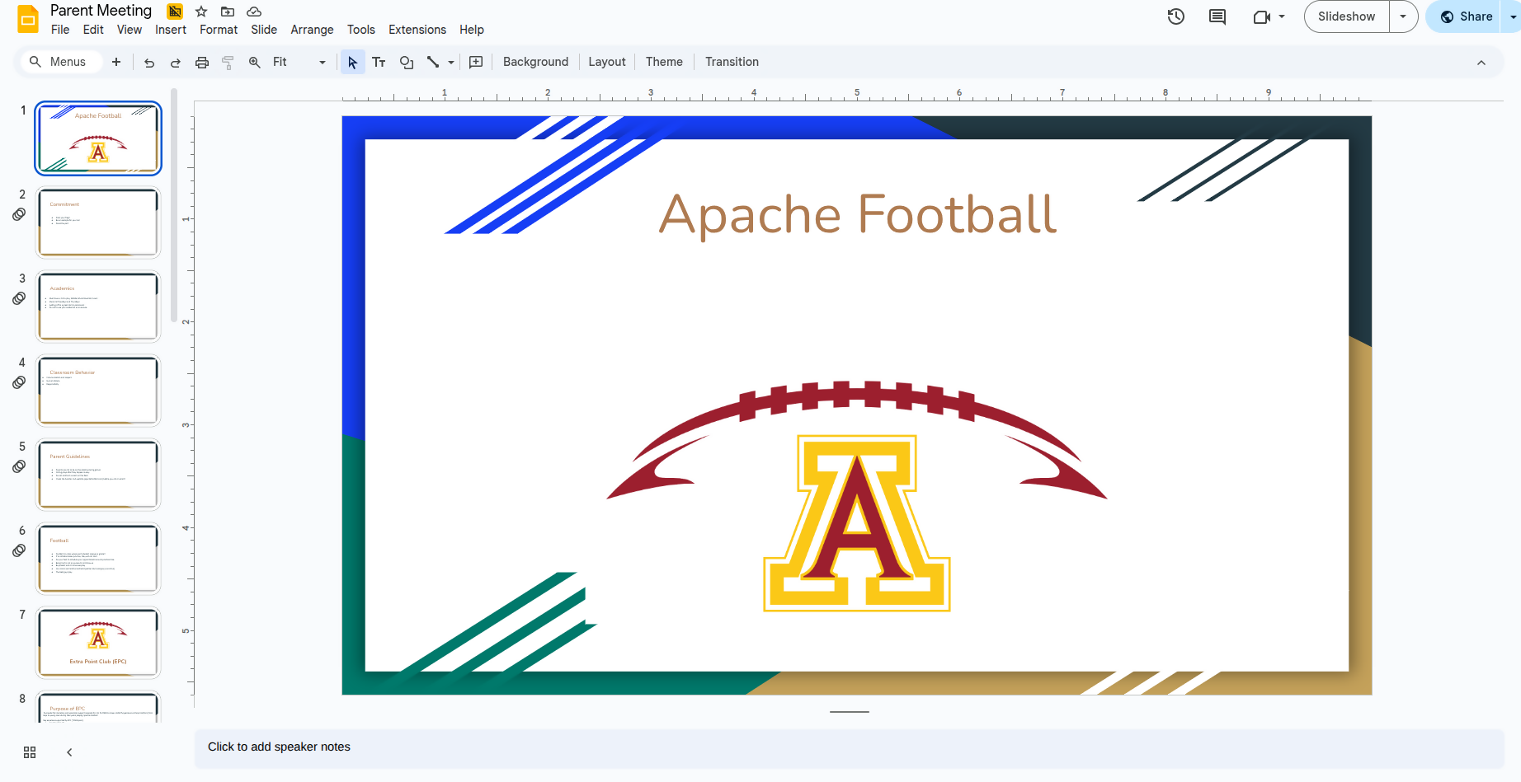Click the slides document type badge

(175, 12)
